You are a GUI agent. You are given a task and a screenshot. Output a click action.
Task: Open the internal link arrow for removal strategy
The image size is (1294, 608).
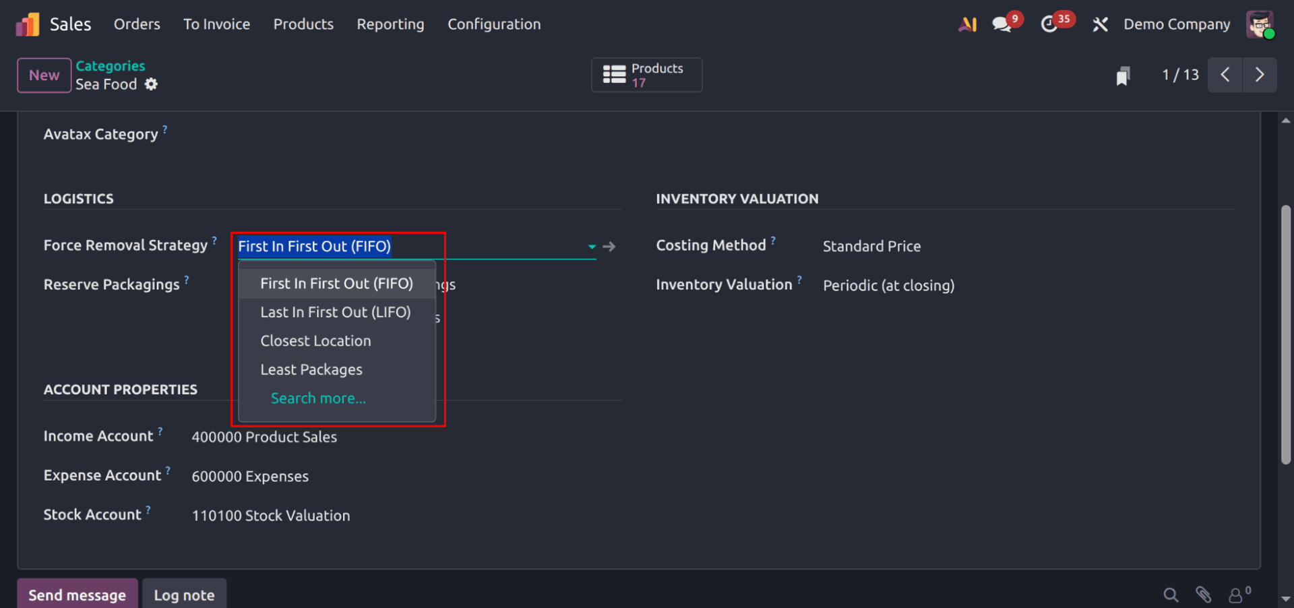(609, 247)
